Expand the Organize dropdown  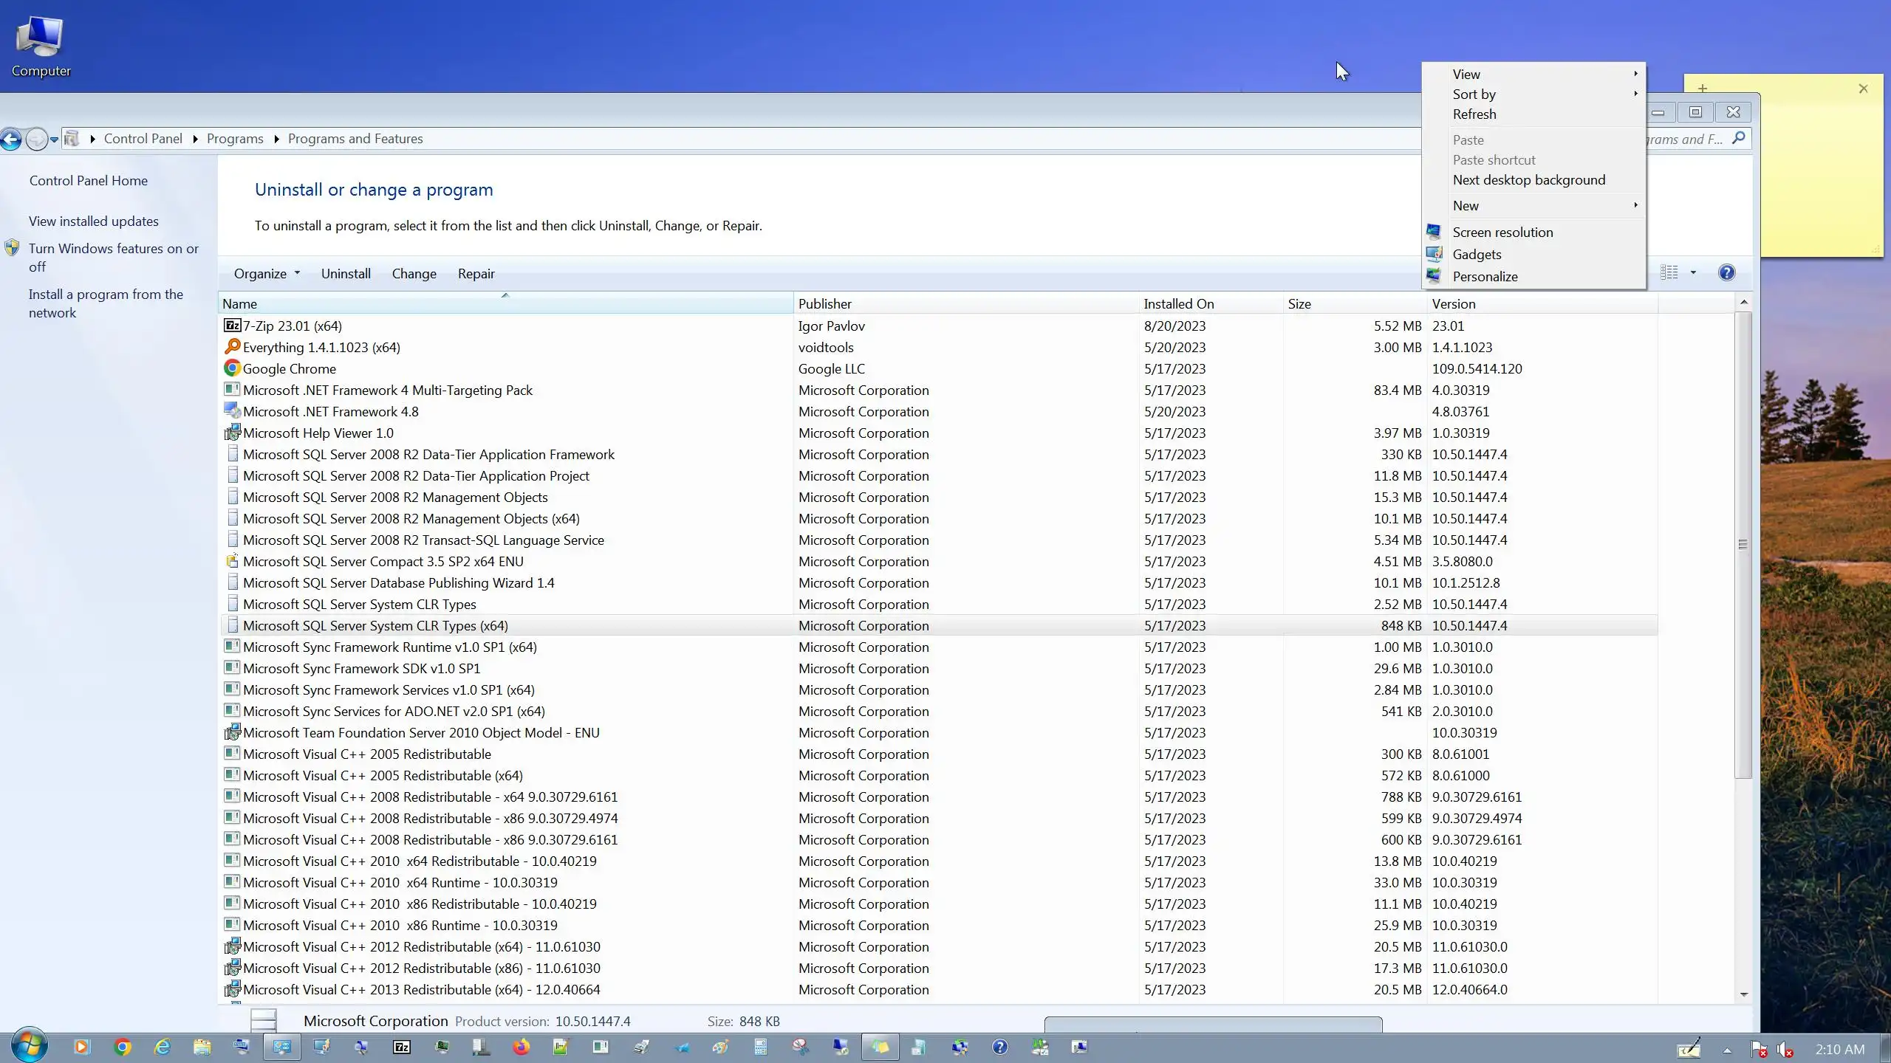[266, 274]
